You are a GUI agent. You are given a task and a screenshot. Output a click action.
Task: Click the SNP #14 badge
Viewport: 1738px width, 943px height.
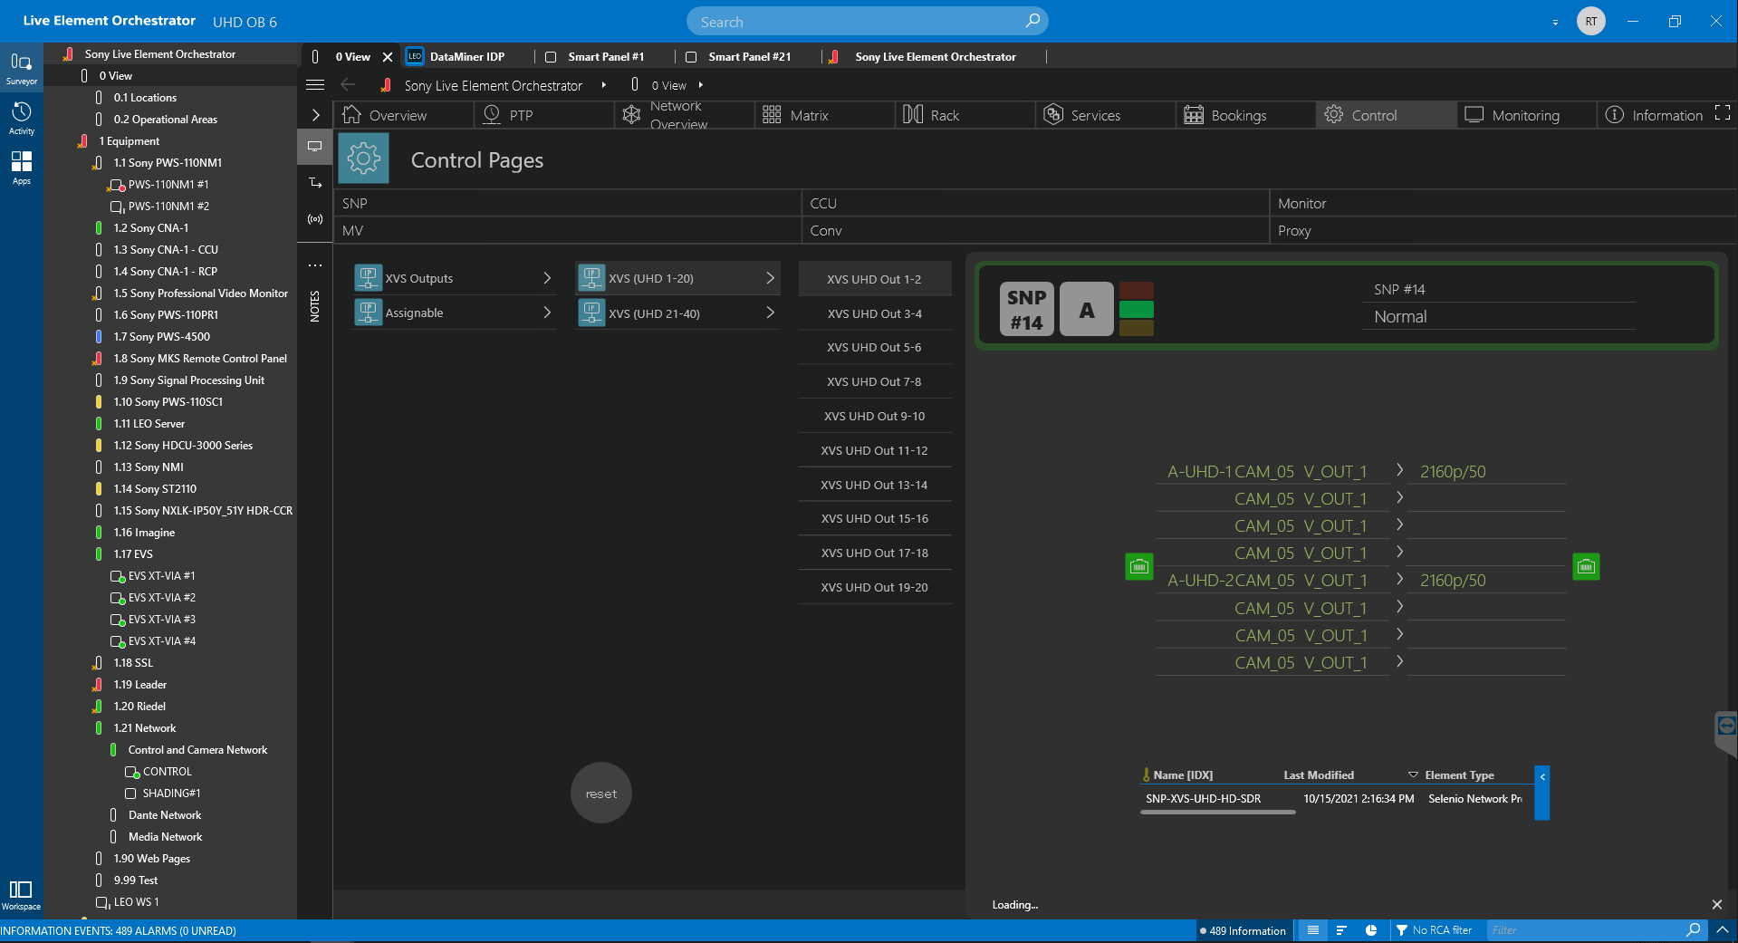[1027, 309]
